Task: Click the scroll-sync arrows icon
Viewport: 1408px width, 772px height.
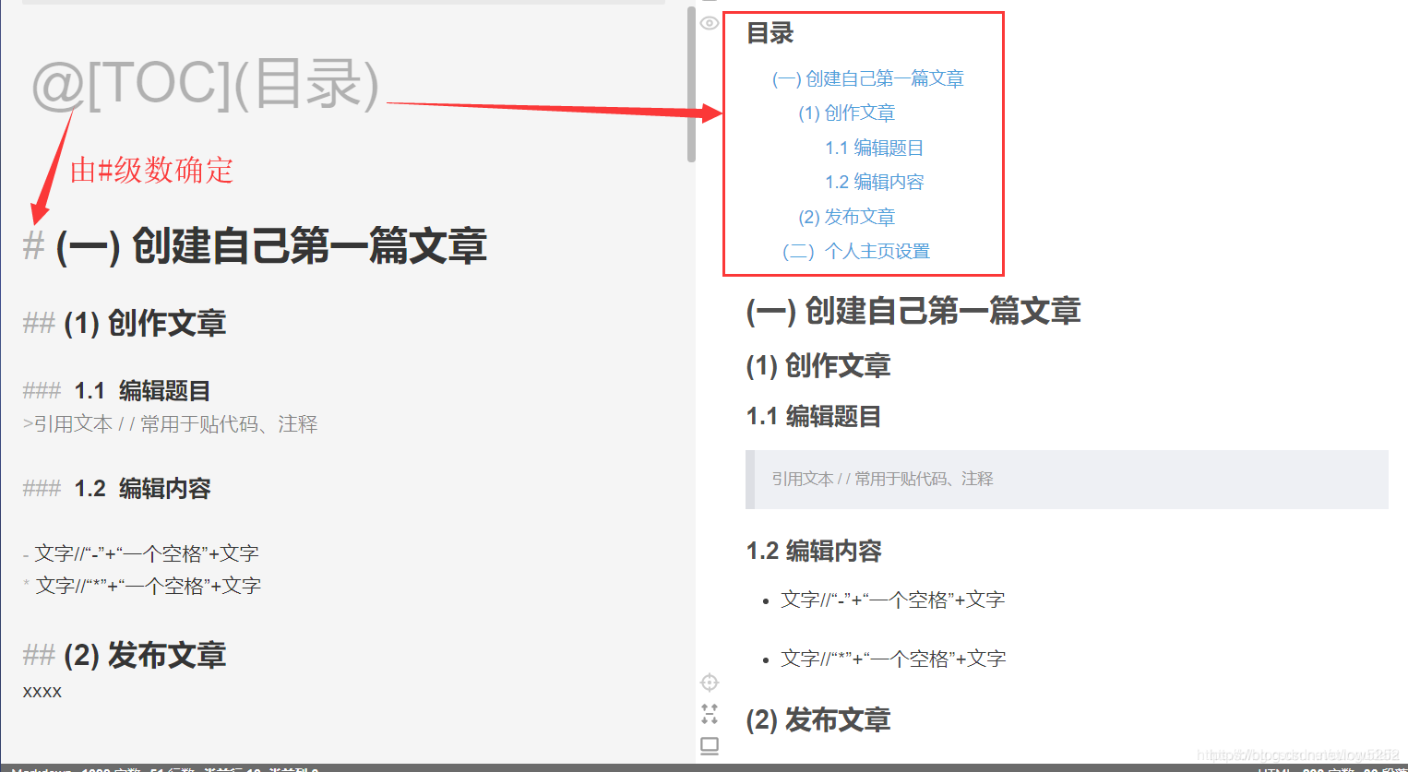Action: 710,714
